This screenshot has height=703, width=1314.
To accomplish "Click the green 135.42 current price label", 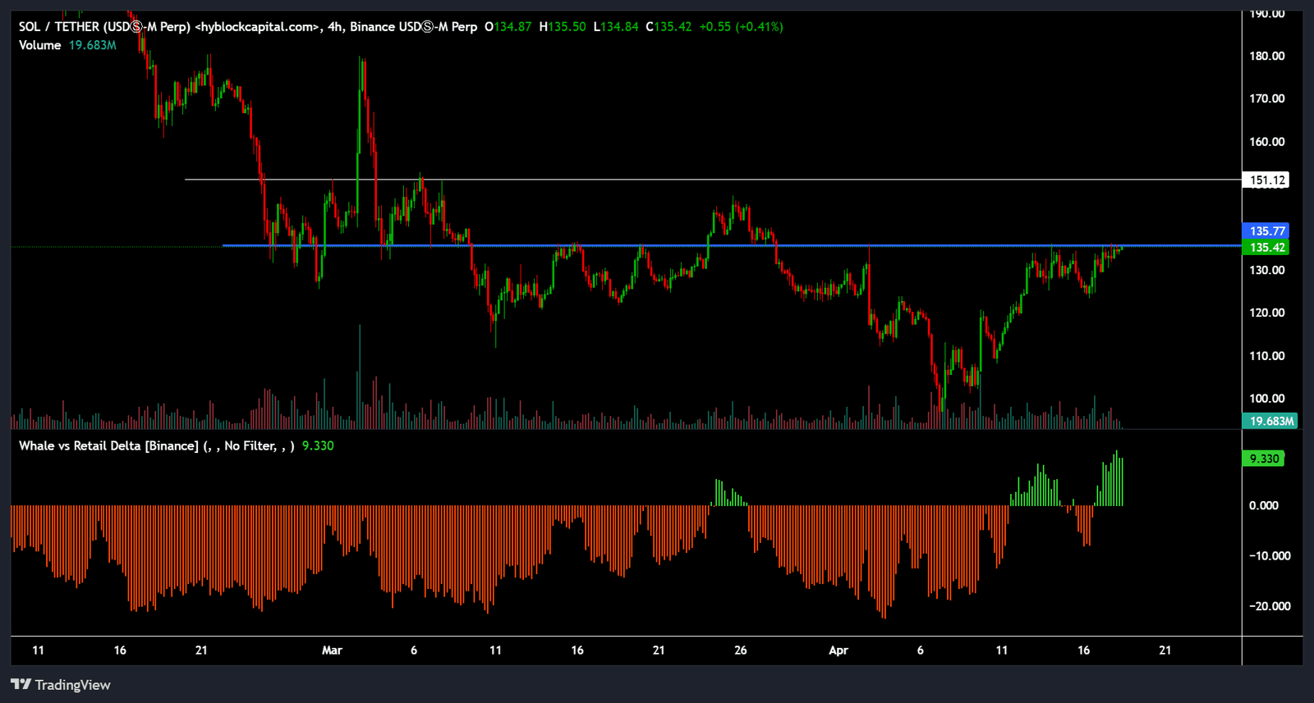I will tap(1267, 248).
